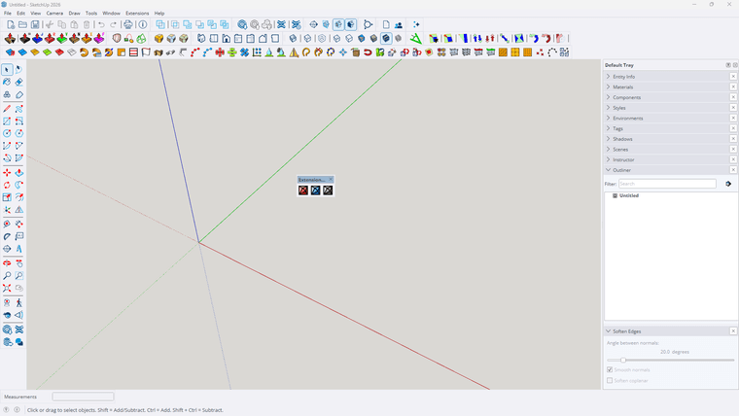Activate the Move tool
This screenshot has width=739, height=416.
(x=7, y=173)
